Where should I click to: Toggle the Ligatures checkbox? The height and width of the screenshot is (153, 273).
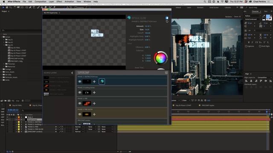(246, 46)
